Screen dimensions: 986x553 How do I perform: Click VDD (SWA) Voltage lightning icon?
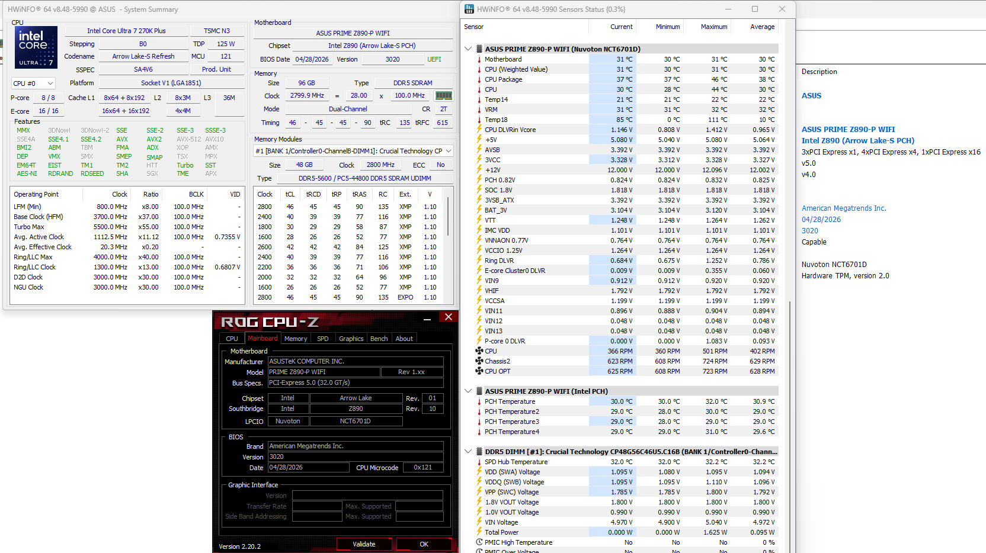coord(479,472)
